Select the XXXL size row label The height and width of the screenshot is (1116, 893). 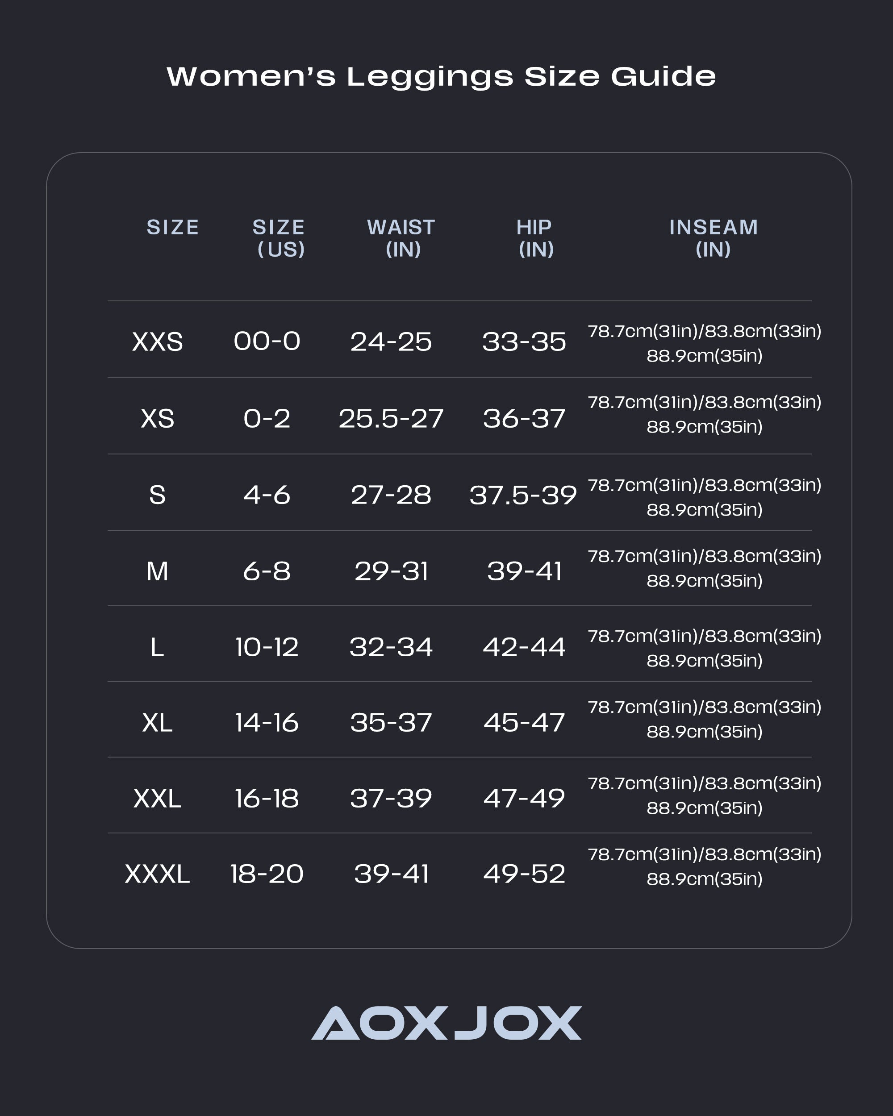point(157,874)
